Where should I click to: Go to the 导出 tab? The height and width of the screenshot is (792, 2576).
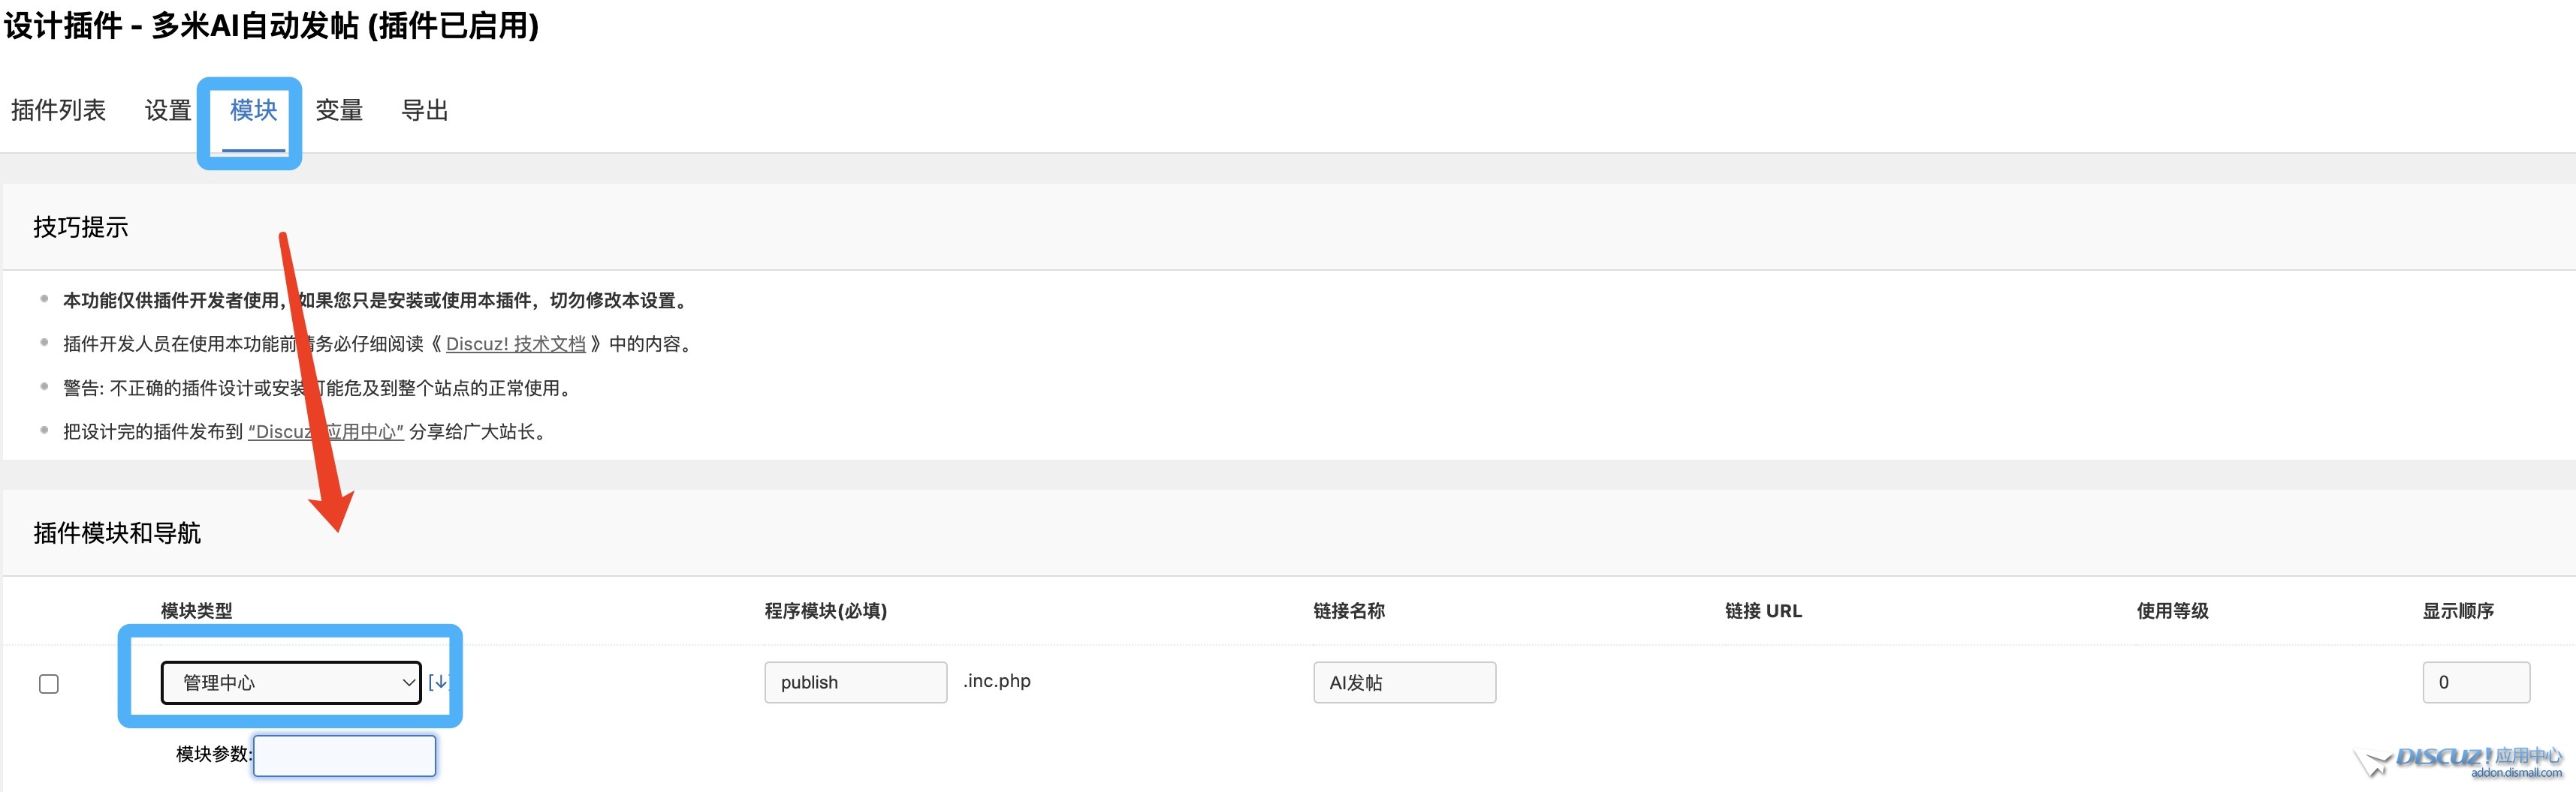424,109
